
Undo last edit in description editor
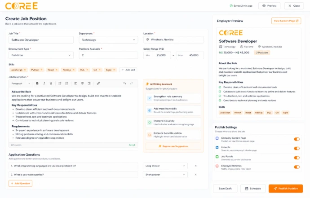[x=124, y=84]
